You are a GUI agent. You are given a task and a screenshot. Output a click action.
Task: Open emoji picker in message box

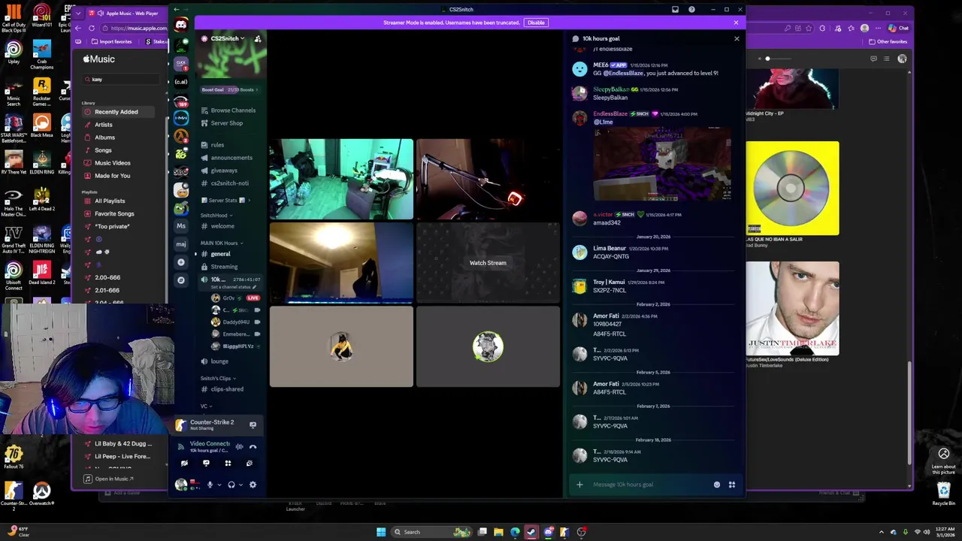717,485
